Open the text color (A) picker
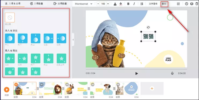The height and width of the screenshot is (100, 199). 115,4
